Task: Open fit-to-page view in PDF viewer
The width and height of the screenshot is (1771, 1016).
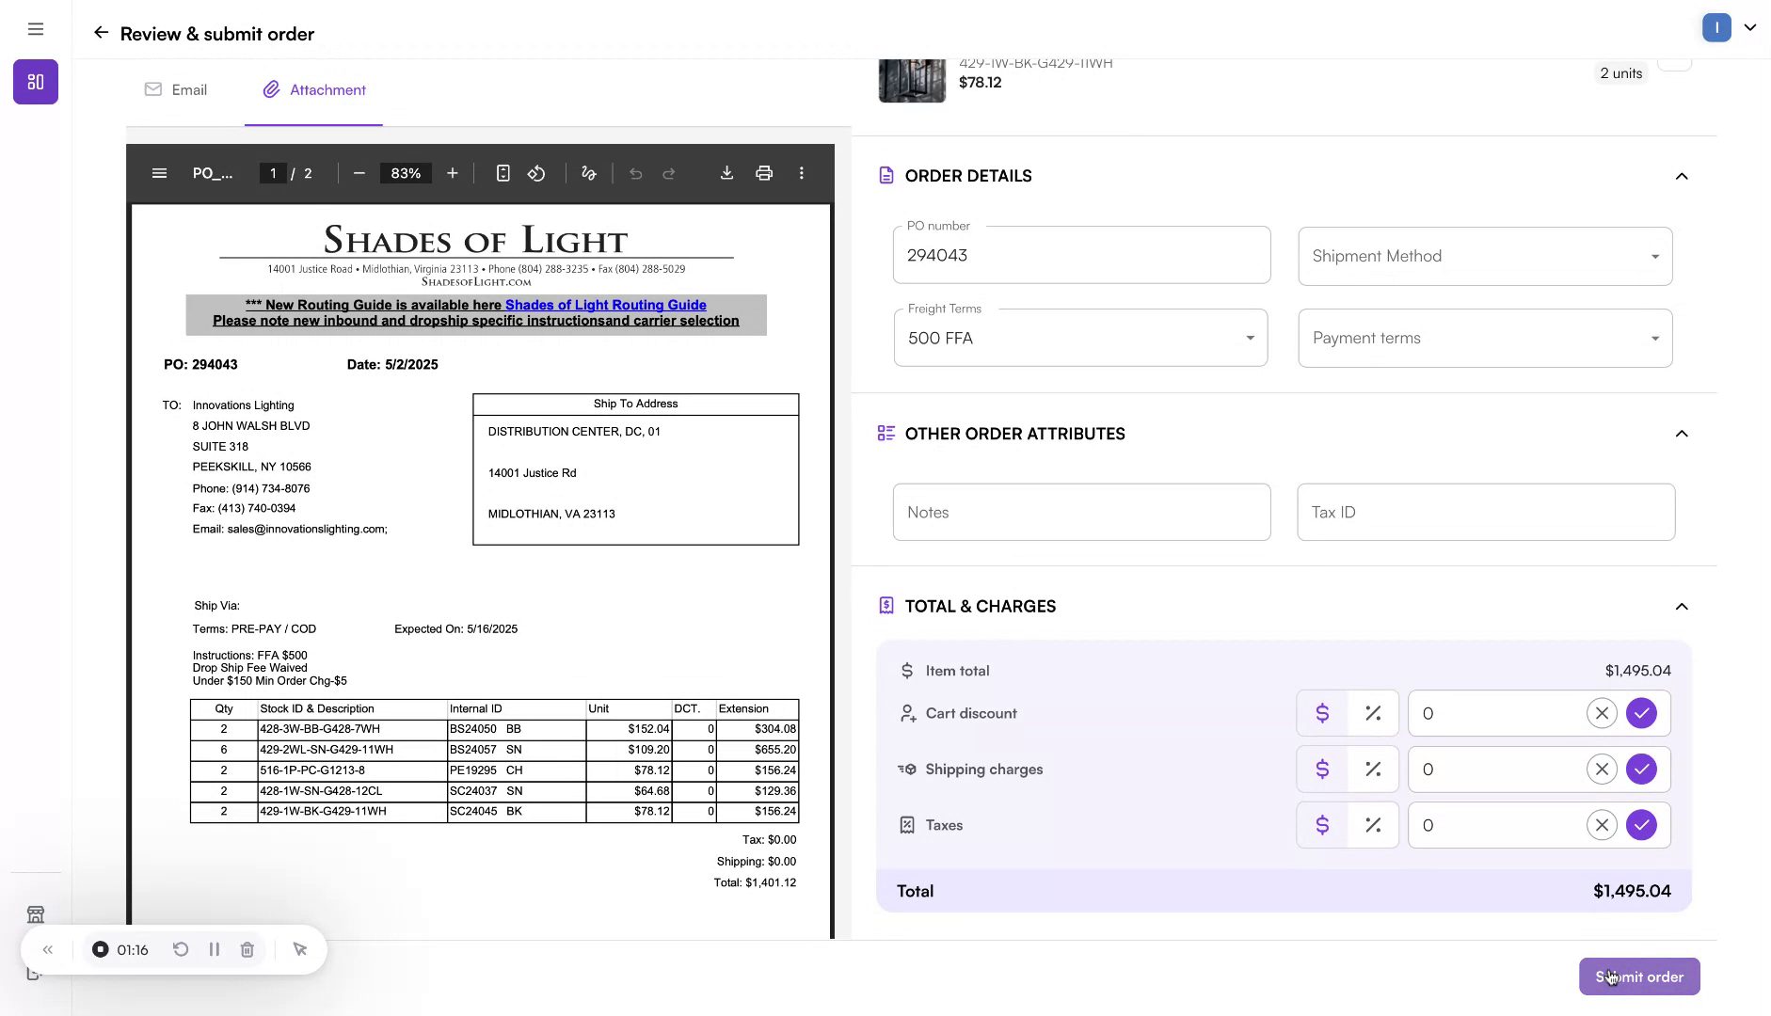Action: (503, 173)
